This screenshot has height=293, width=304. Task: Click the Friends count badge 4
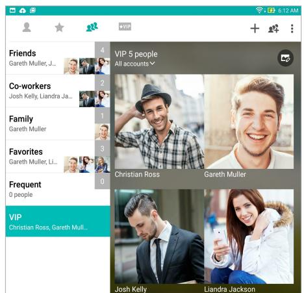pos(103,50)
